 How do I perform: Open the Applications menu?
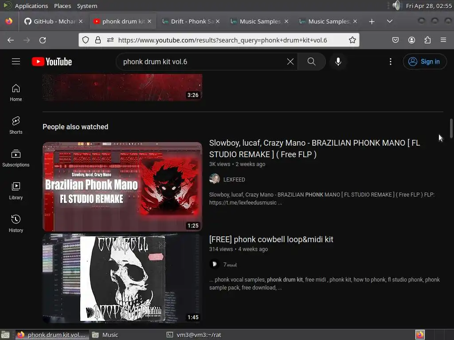pyautogui.click(x=31, y=6)
